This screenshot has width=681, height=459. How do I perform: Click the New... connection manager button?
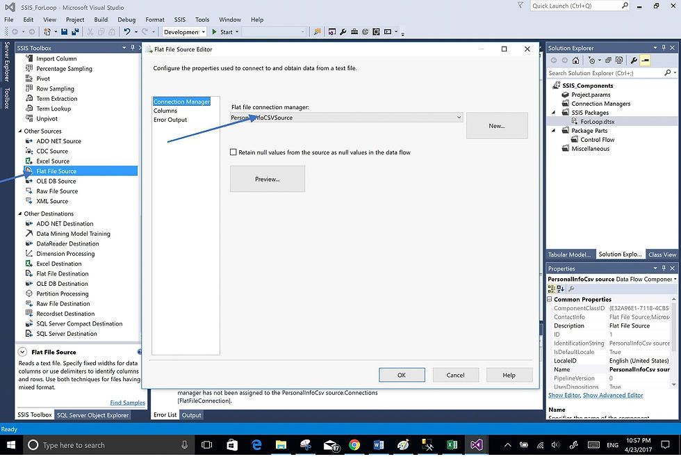497,126
